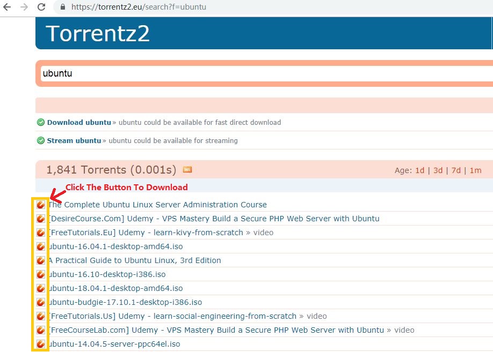This screenshot has height=352, width=493.
Task: Open the Download ubuntu link
Action: [79, 122]
